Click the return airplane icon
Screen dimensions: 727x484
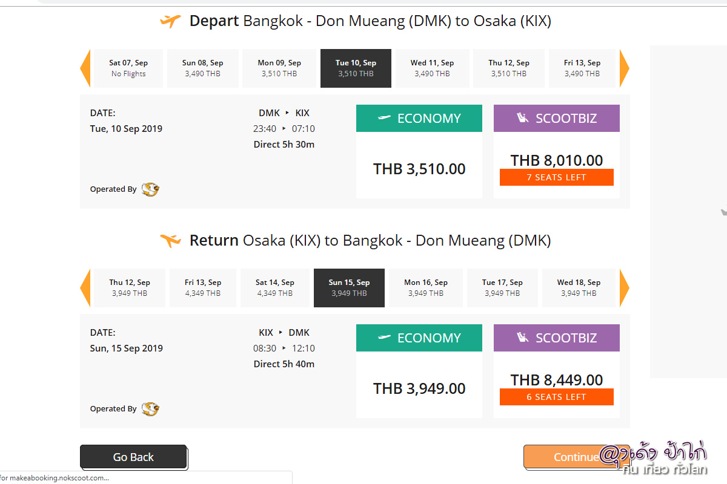pyautogui.click(x=170, y=241)
